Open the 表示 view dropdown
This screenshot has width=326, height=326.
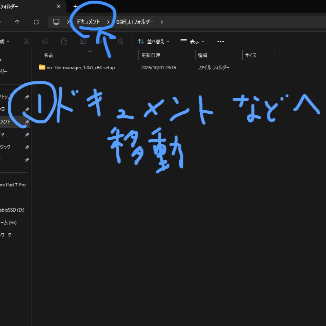[x=192, y=41]
